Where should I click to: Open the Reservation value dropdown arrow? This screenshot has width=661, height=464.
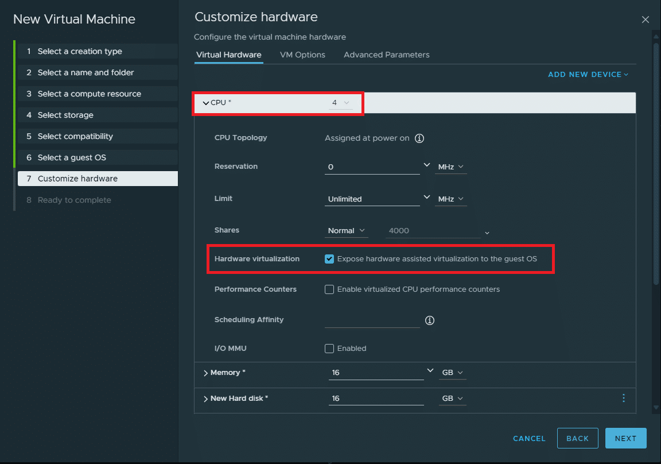click(x=427, y=165)
